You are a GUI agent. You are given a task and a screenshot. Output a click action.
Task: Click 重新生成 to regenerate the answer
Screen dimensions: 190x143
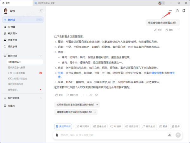[72, 95]
